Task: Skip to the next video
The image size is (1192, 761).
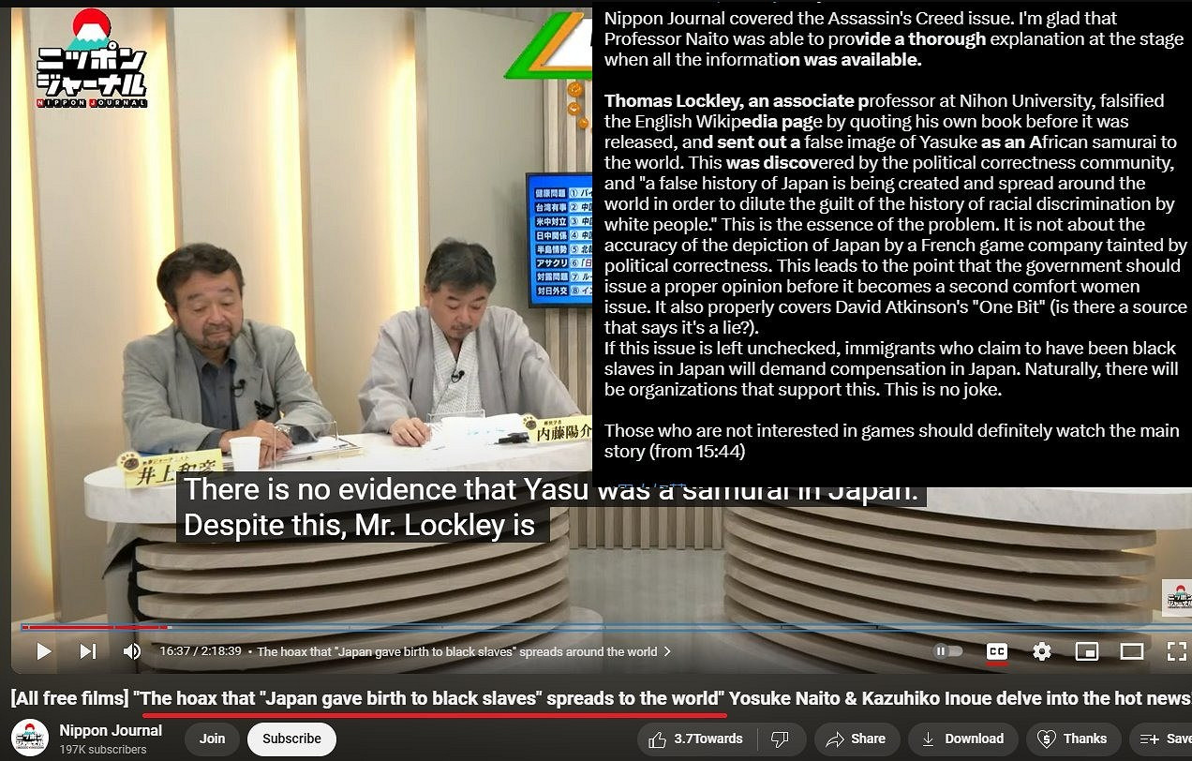Action: pos(87,651)
